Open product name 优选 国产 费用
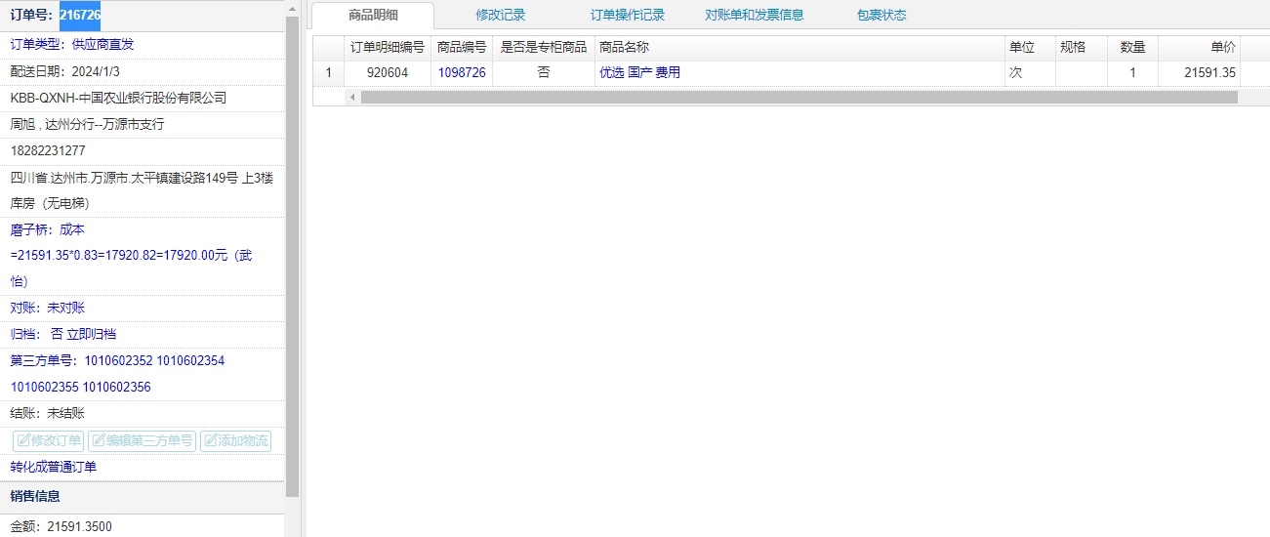This screenshot has width=1270, height=537. 640,72
